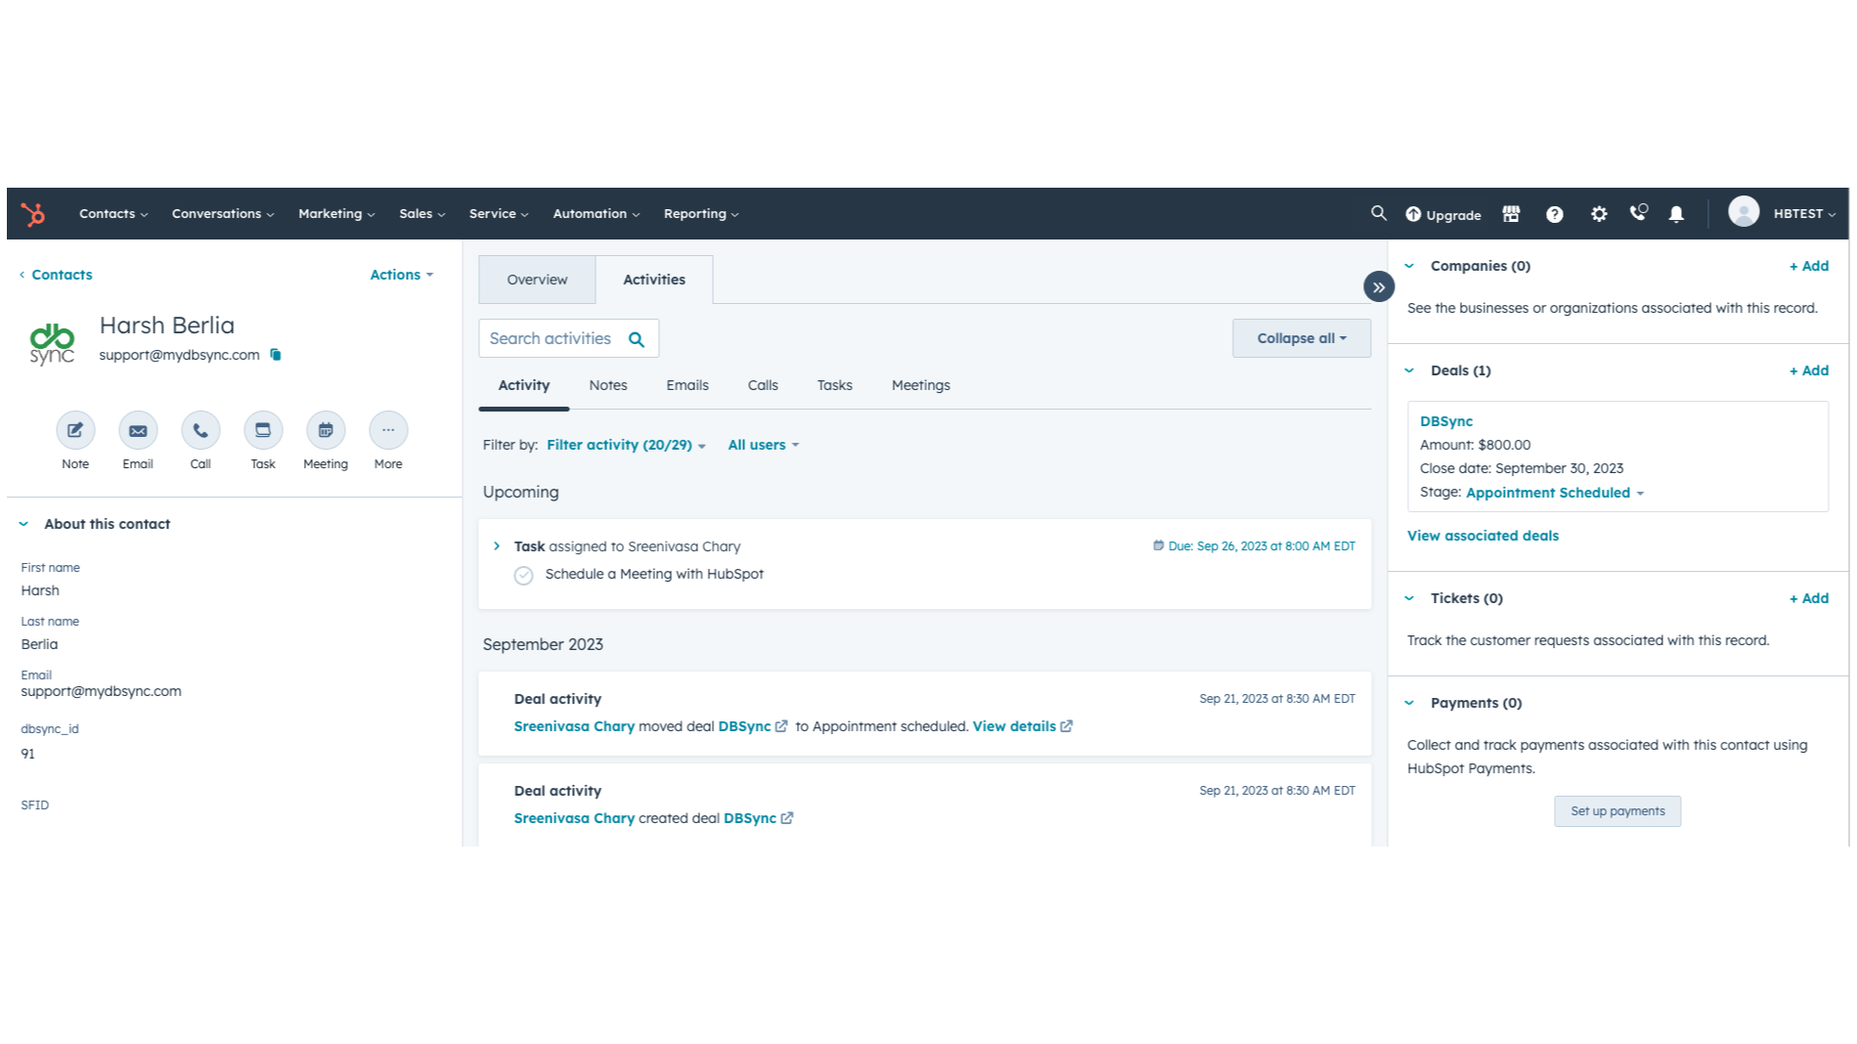Open the Marketing navigation menu
1857x1044 pixels.
pyautogui.click(x=336, y=213)
